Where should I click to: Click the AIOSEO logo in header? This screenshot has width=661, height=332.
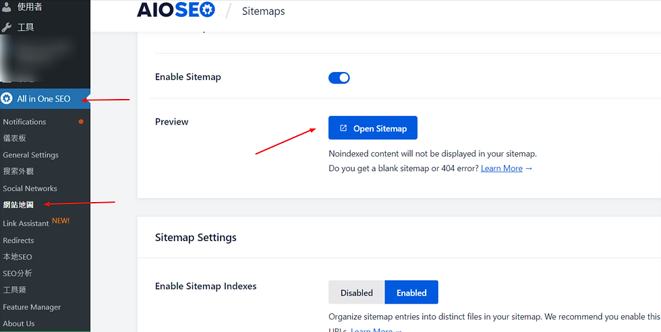click(176, 10)
